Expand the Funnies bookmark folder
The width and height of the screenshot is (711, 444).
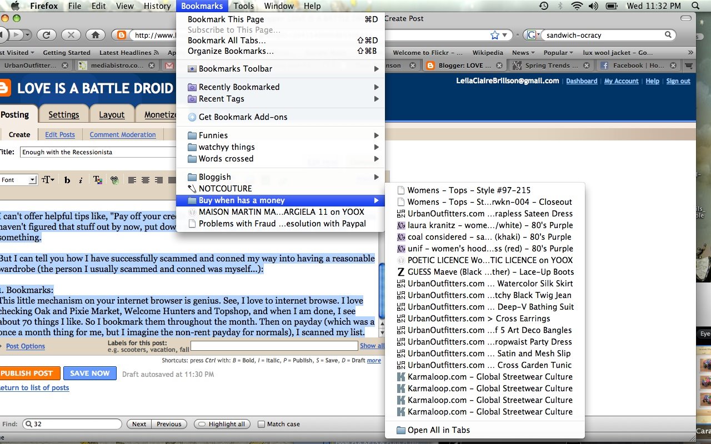tap(280, 135)
